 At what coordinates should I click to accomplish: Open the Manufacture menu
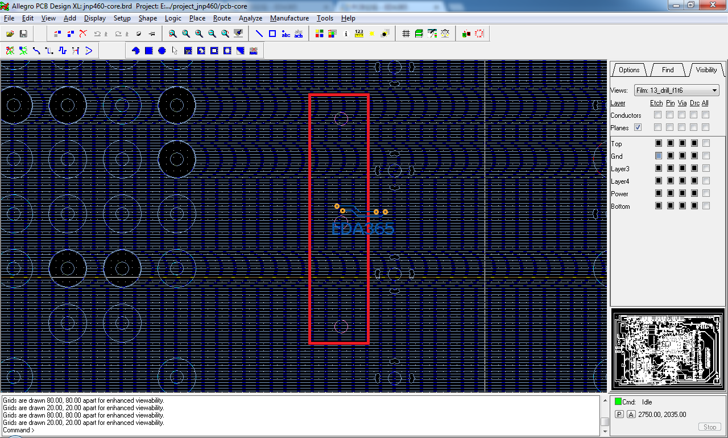click(x=289, y=18)
